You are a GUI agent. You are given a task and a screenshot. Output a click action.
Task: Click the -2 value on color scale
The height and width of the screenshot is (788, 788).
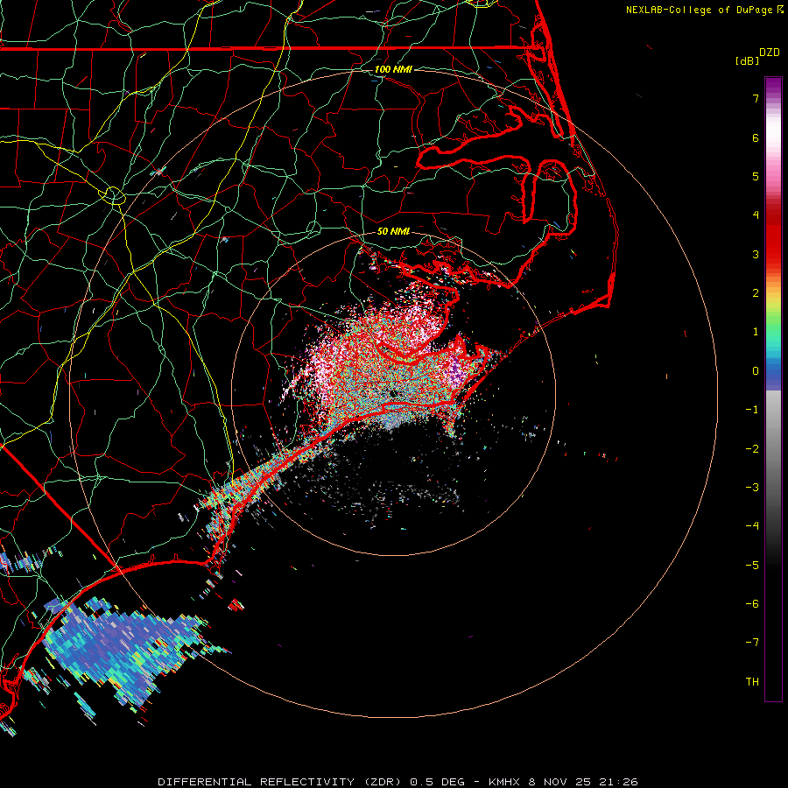(752, 448)
